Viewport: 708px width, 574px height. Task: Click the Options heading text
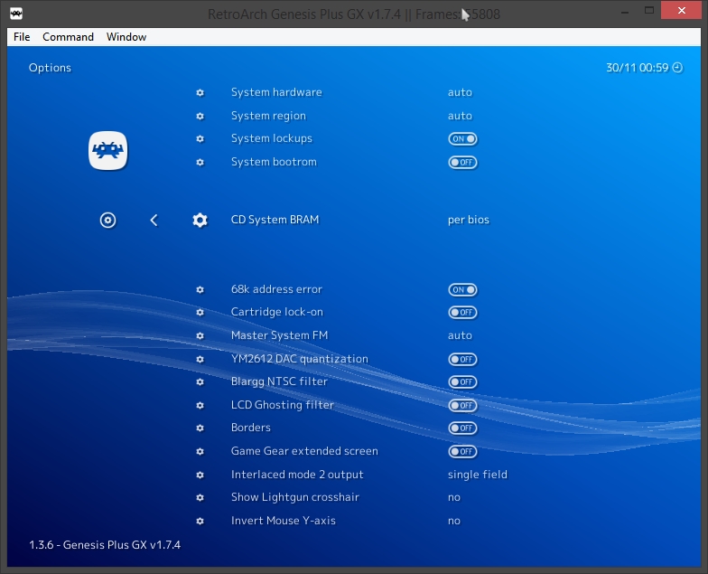click(x=50, y=68)
